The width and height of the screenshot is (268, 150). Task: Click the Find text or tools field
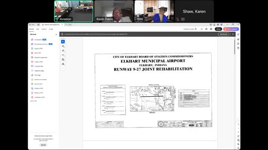coord(188,29)
